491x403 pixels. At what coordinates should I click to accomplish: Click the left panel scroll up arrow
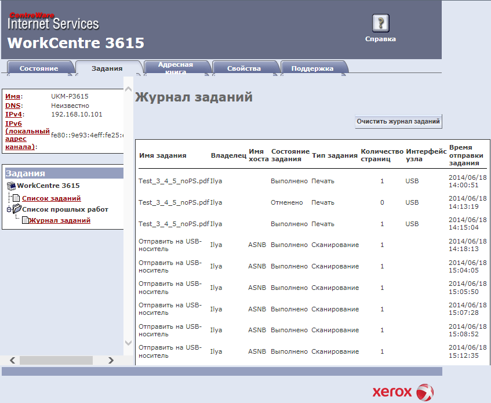point(128,89)
